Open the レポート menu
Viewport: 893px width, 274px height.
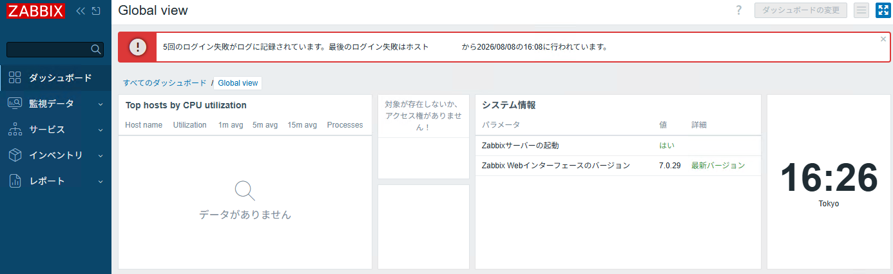[56, 181]
